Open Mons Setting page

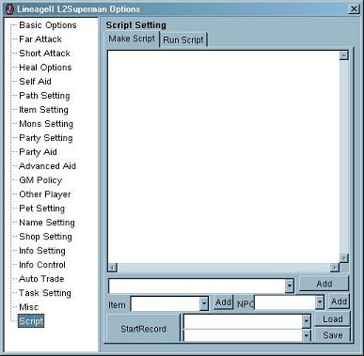(x=46, y=124)
